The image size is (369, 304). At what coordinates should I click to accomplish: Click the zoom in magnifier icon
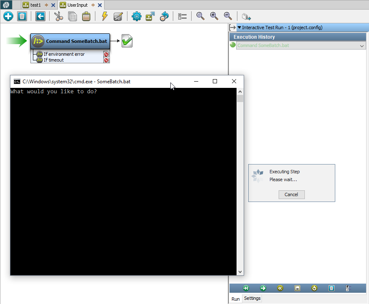point(214,16)
